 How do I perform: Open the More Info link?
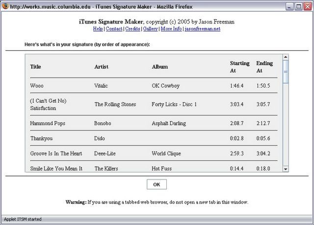click(x=171, y=29)
